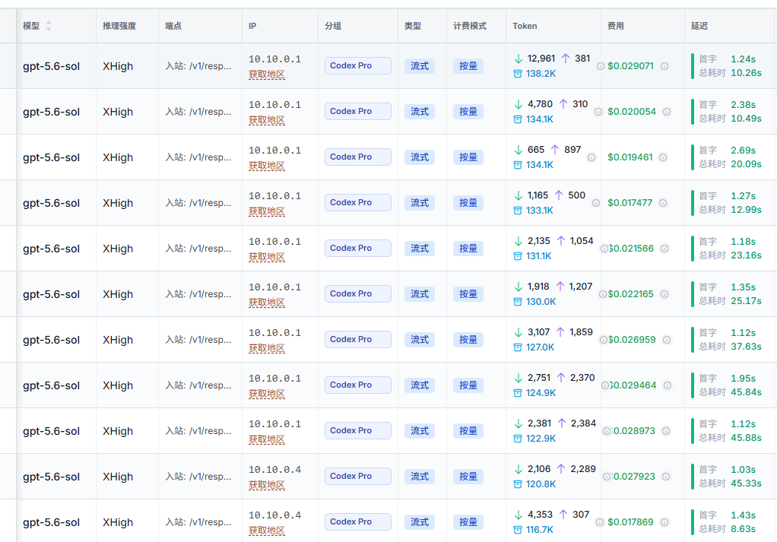Click the cost value $0.026959

632,339
